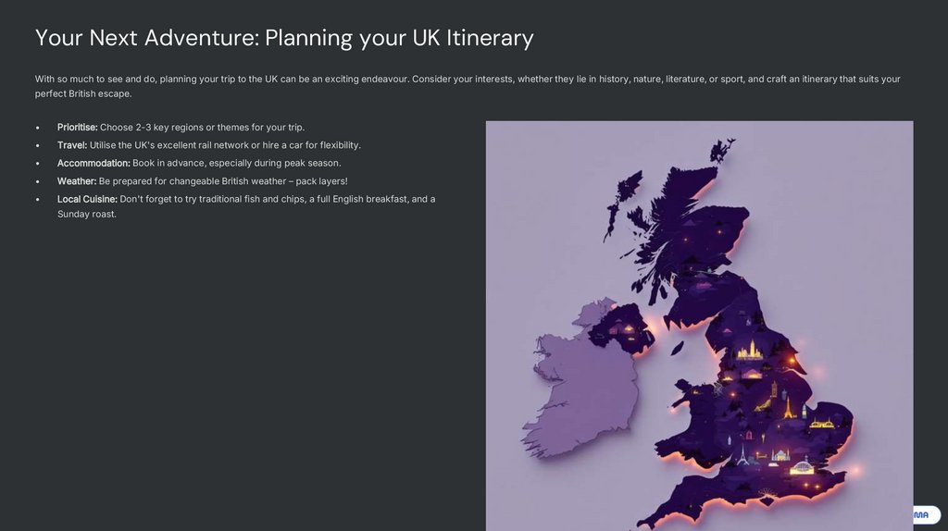This screenshot has width=948, height=531.
Task: Click the bold "Local Cuisine:" label
Action: [87, 199]
